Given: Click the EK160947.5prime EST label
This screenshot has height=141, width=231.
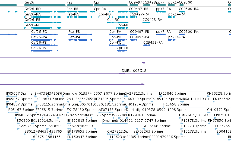Looking at the screenshot, I should pyautogui.click(x=82, y=137).
